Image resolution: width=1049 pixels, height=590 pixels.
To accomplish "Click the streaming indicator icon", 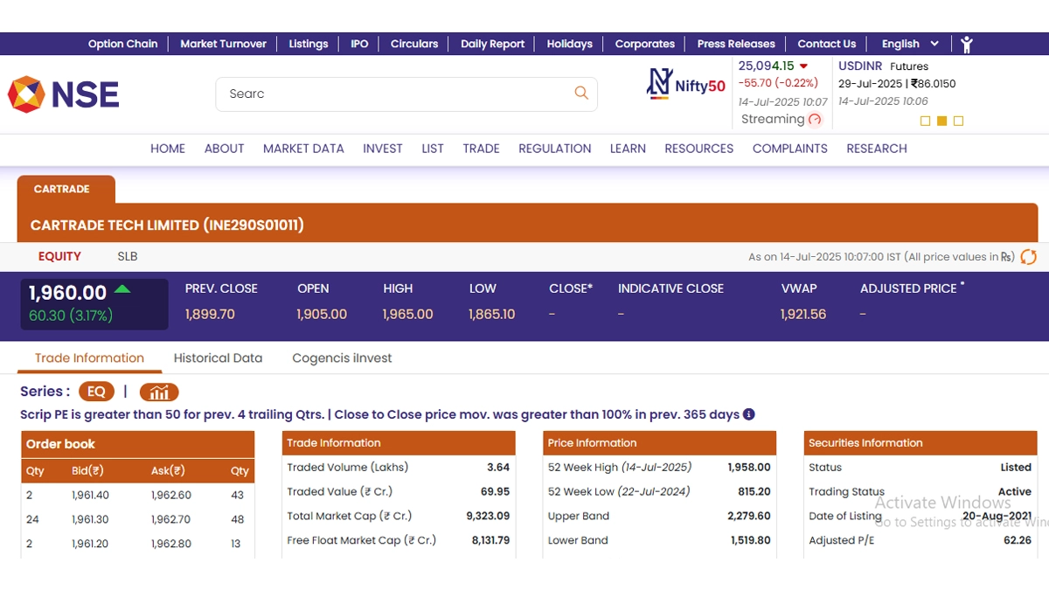I will point(816,120).
